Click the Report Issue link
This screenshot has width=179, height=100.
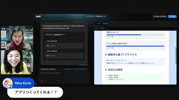coord(83,65)
